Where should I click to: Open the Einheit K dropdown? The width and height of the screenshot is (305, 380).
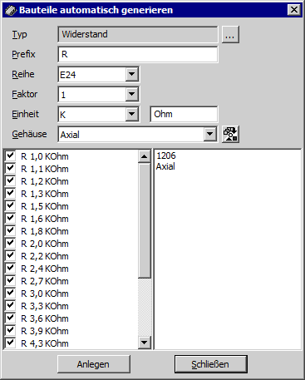[x=132, y=114]
